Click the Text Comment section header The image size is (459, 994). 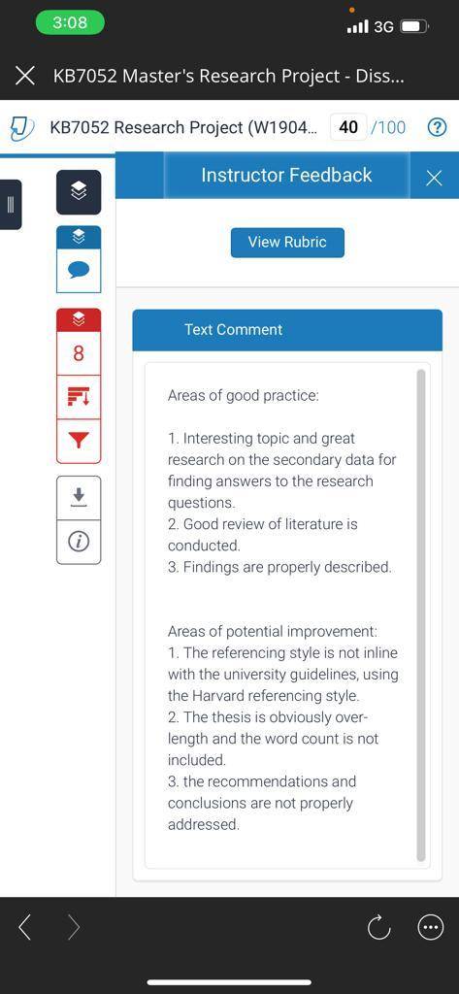287,330
